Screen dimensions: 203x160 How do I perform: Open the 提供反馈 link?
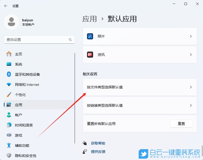[98, 152]
